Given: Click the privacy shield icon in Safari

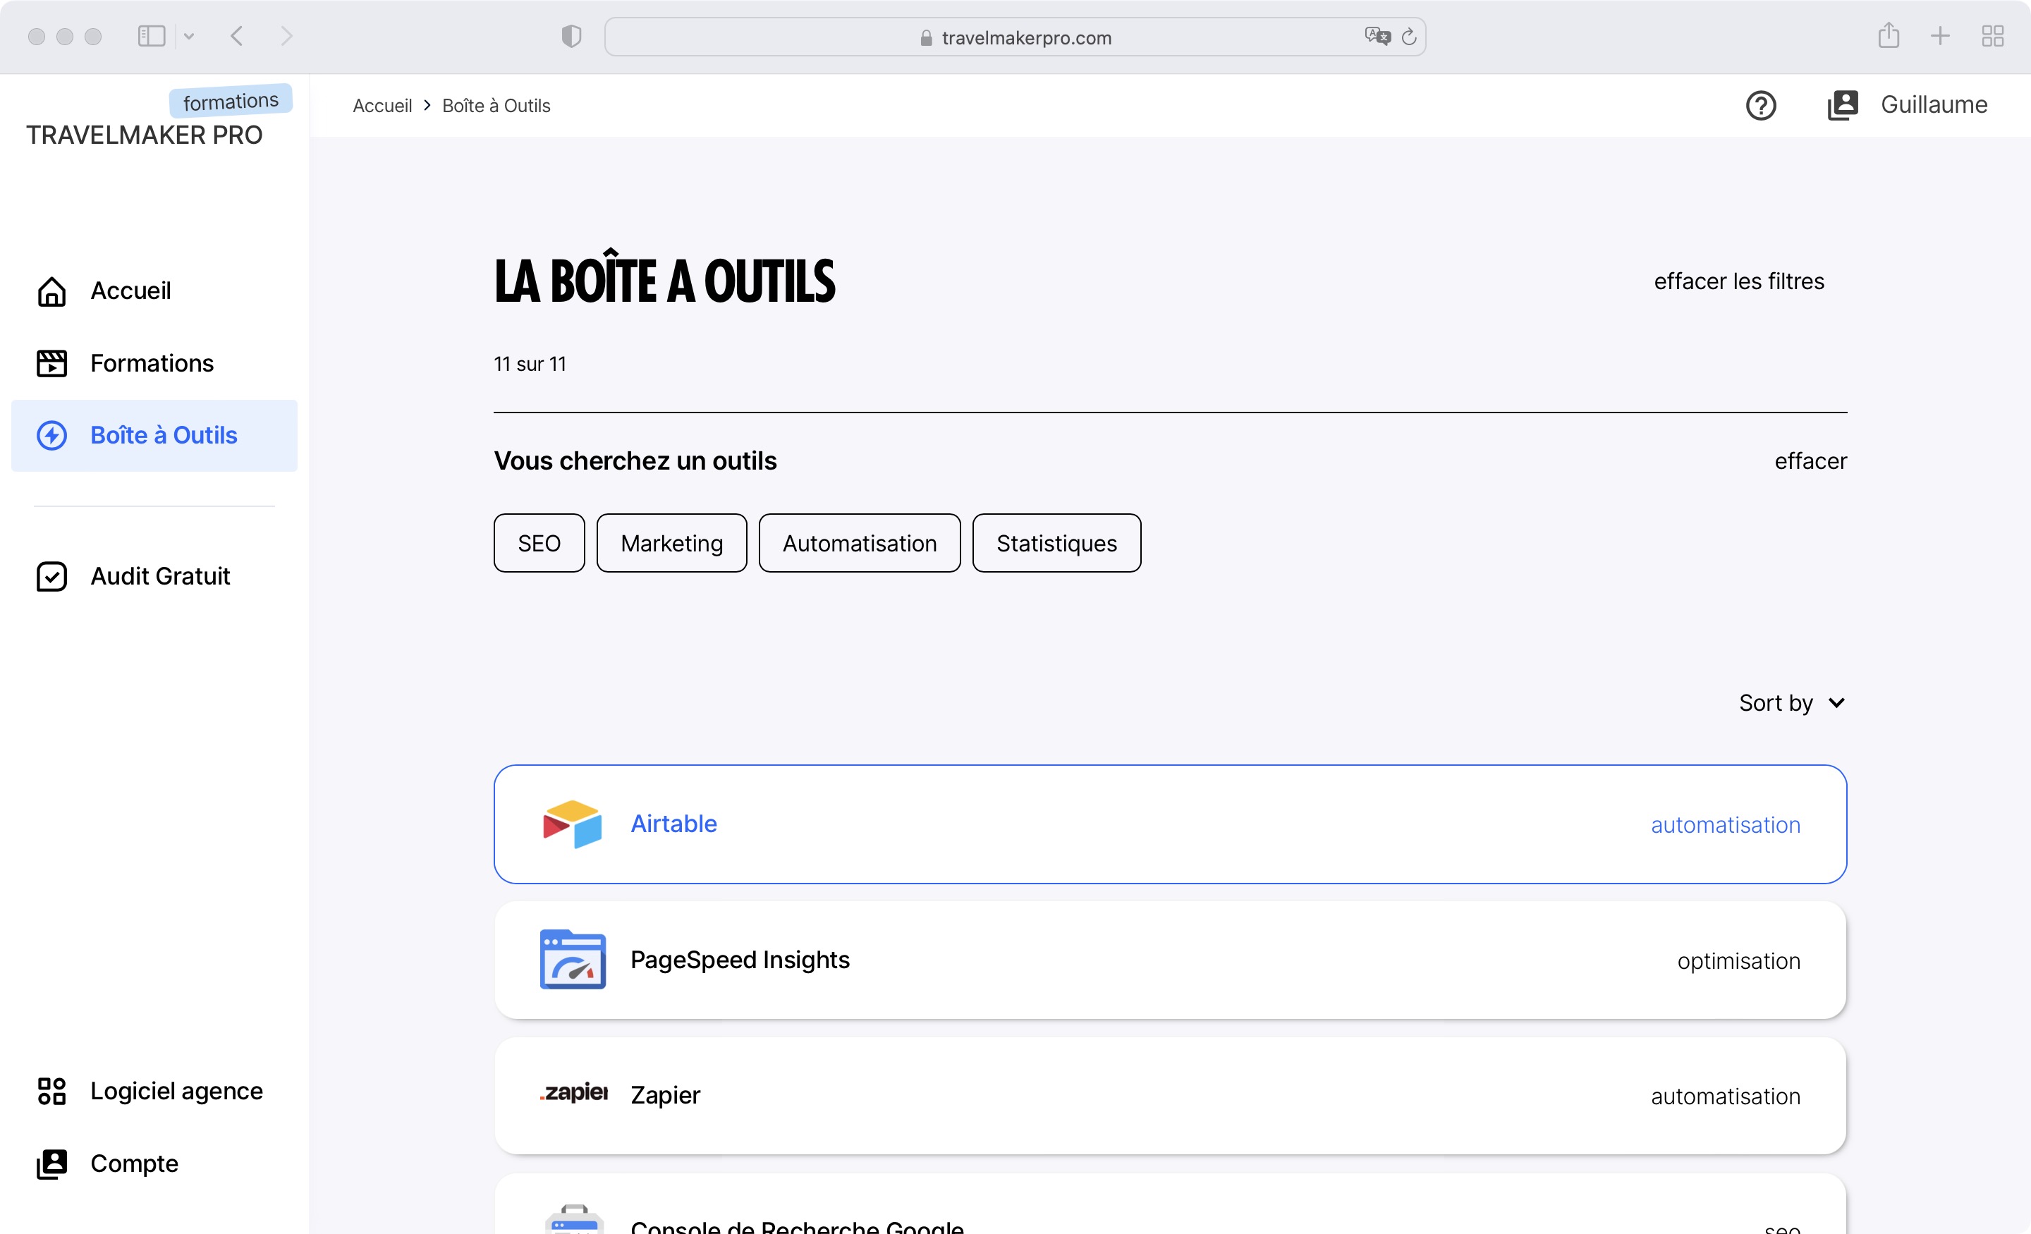Looking at the screenshot, I should pyautogui.click(x=571, y=36).
